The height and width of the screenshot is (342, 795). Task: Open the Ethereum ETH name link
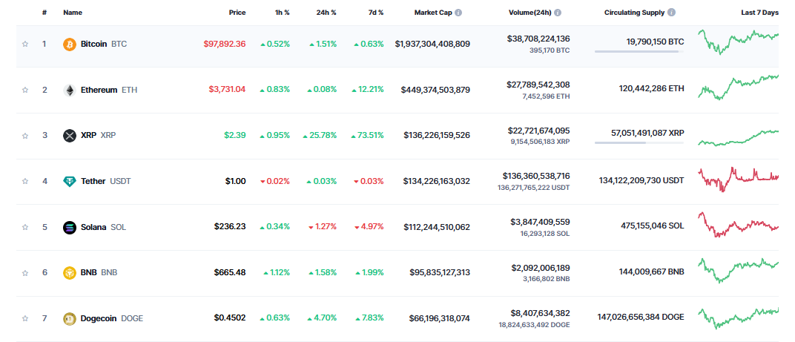108,90
